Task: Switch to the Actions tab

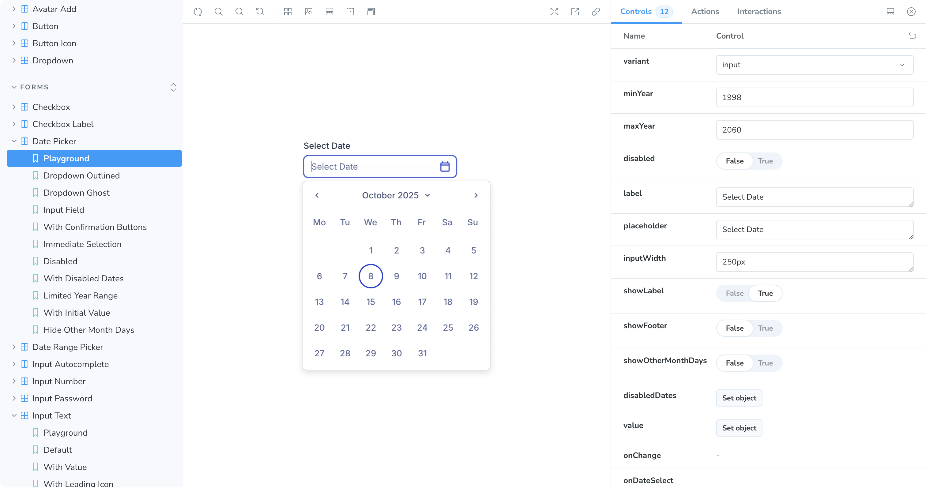Action: tap(705, 11)
